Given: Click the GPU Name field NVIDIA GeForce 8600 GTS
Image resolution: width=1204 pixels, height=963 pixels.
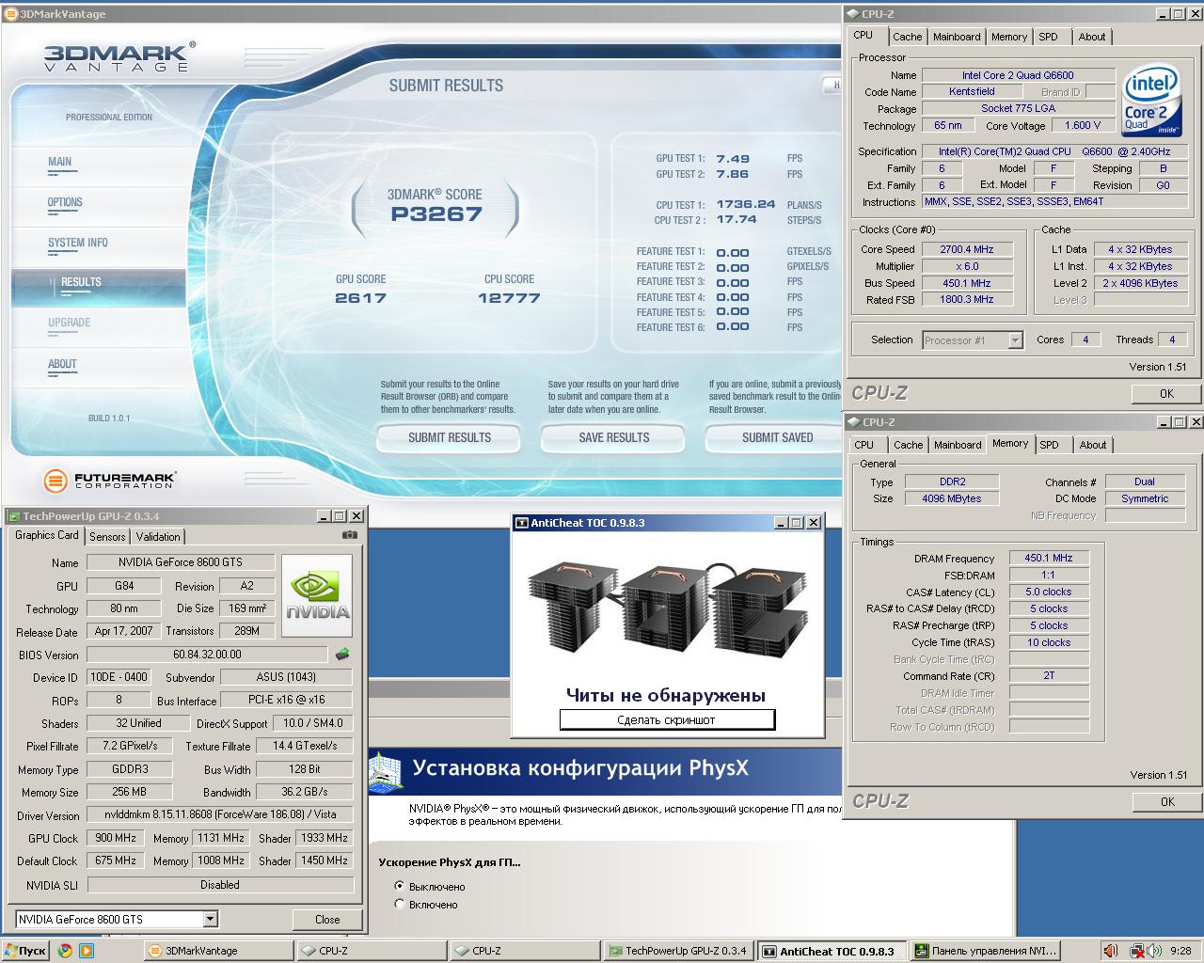Looking at the screenshot, I should [181, 562].
